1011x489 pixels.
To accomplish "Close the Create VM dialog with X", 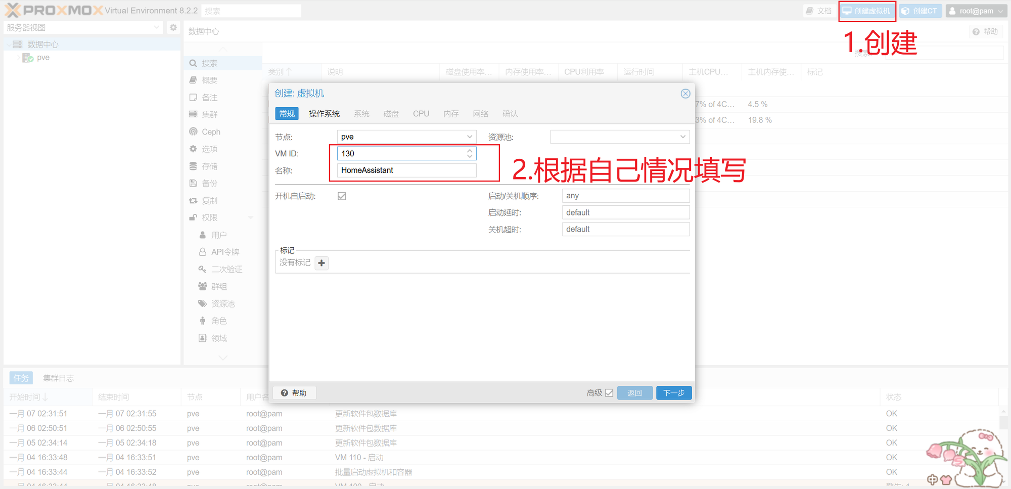I will (685, 94).
